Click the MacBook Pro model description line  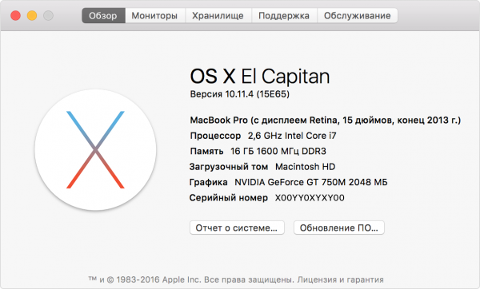click(x=325, y=121)
